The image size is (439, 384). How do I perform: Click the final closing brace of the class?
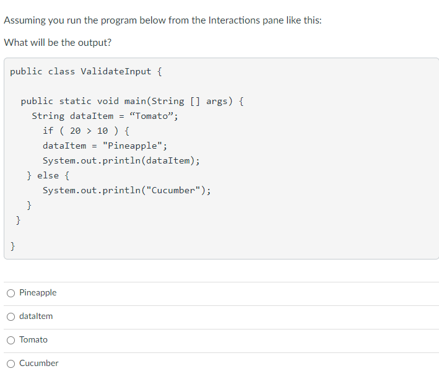click(12, 247)
